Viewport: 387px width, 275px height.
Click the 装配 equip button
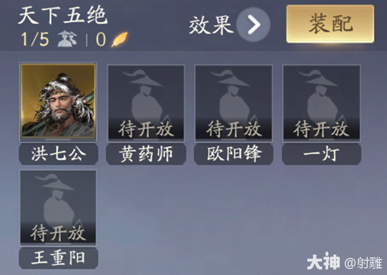click(330, 24)
